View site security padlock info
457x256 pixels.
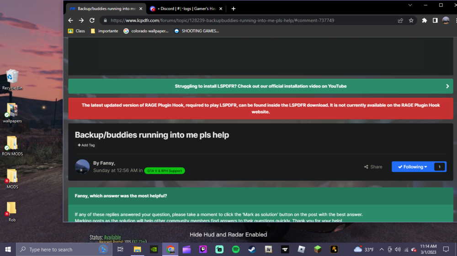point(105,20)
